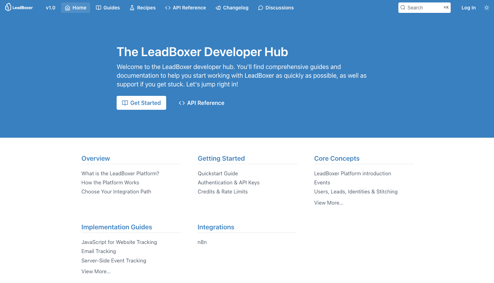Click the house icon on the Home tab
The image size is (494, 283).
(x=68, y=8)
